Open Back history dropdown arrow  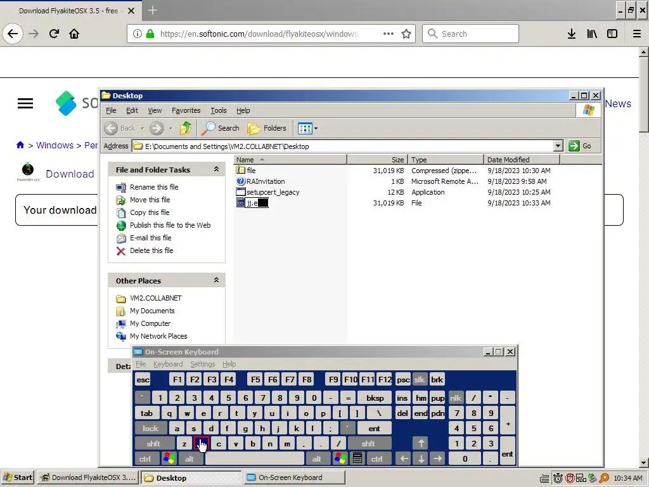(x=143, y=128)
